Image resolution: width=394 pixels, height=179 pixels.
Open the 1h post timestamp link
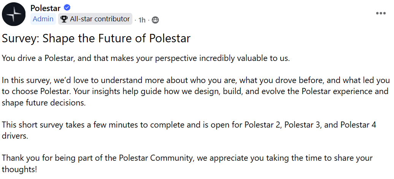142,20
